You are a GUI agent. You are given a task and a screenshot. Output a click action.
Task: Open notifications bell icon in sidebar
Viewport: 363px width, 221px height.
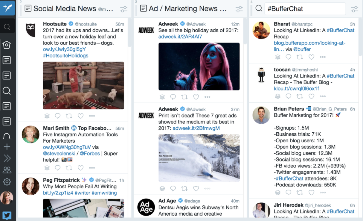pos(7,136)
